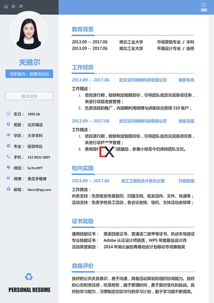The width and height of the screenshot is (214, 303).
Task: Click the envelope icon in top header
Action: point(6,7)
